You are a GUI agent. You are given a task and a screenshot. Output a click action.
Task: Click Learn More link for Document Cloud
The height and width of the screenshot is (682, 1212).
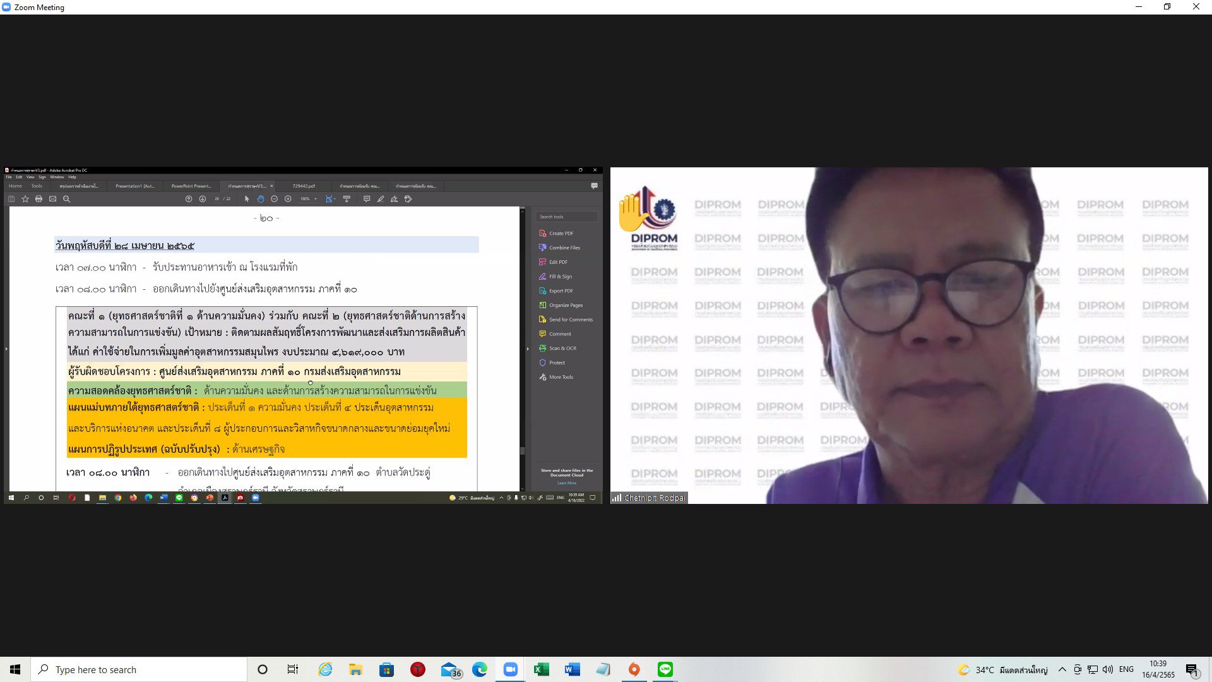(567, 483)
